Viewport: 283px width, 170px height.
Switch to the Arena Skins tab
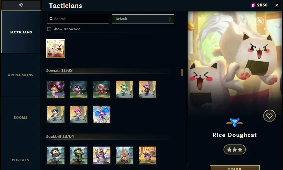[20, 75]
